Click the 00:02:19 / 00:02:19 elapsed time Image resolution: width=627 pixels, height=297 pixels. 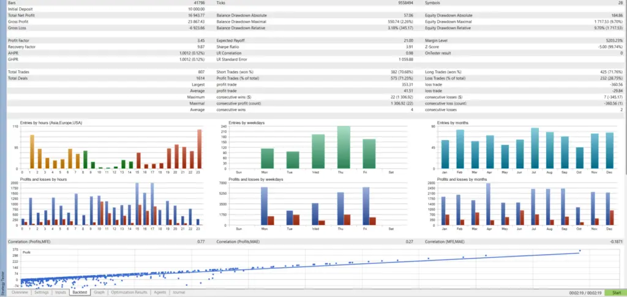click(x=585, y=293)
